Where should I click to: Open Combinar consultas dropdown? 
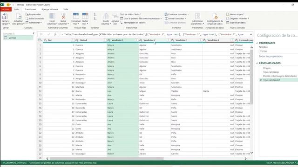tap(176, 14)
